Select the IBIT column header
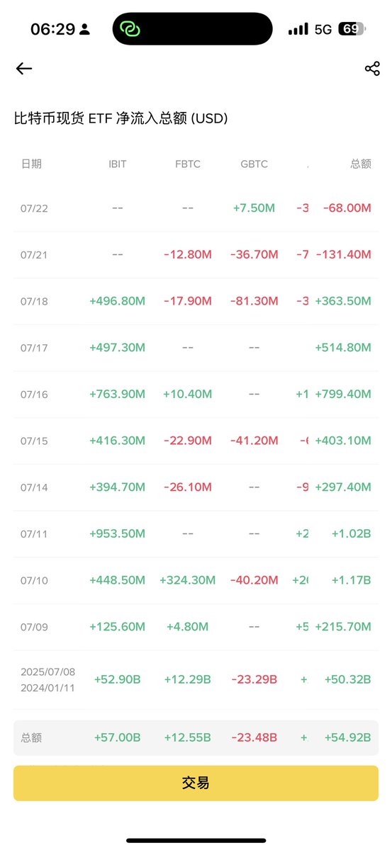Screen dimensions: 392x850 118,164
